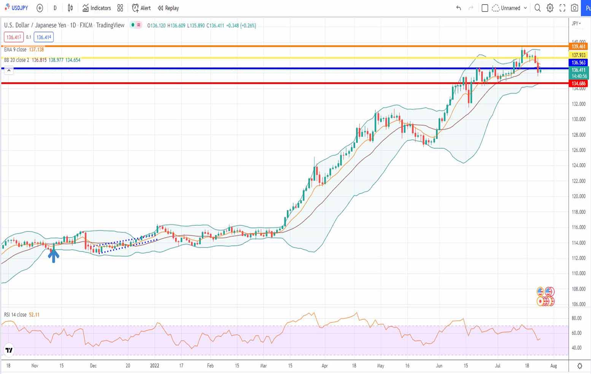Click the compare/add symbol plus icon

tap(40, 8)
